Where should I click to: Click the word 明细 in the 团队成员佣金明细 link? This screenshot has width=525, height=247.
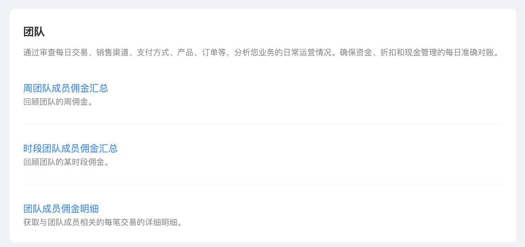pyautogui.click(x=90, y=209)
